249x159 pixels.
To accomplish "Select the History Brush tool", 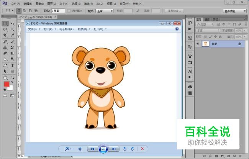I will pos(12,48).
